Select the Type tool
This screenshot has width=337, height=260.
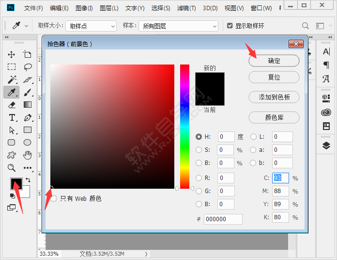pos(12,118)
